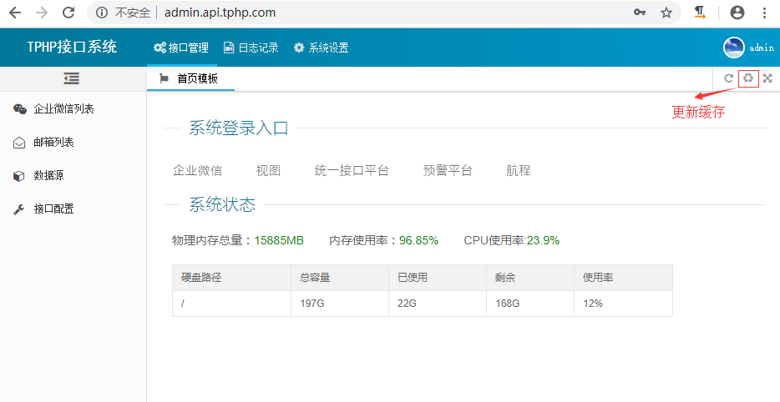Click the flag icon on 首页模板 tab
The width and height of the screenshot is (780, 402).
[x=164, y=78]
